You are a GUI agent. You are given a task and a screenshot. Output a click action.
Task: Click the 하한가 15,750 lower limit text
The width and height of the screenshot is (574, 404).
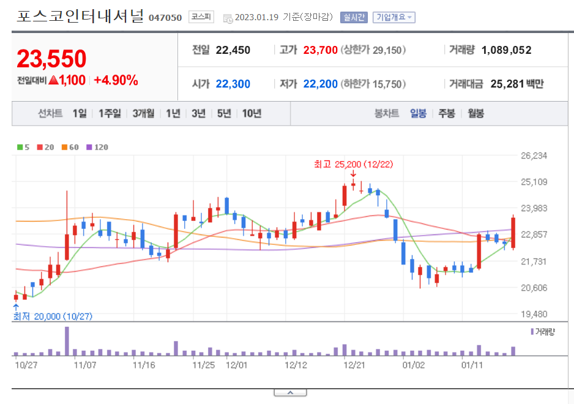click(373, 84)
